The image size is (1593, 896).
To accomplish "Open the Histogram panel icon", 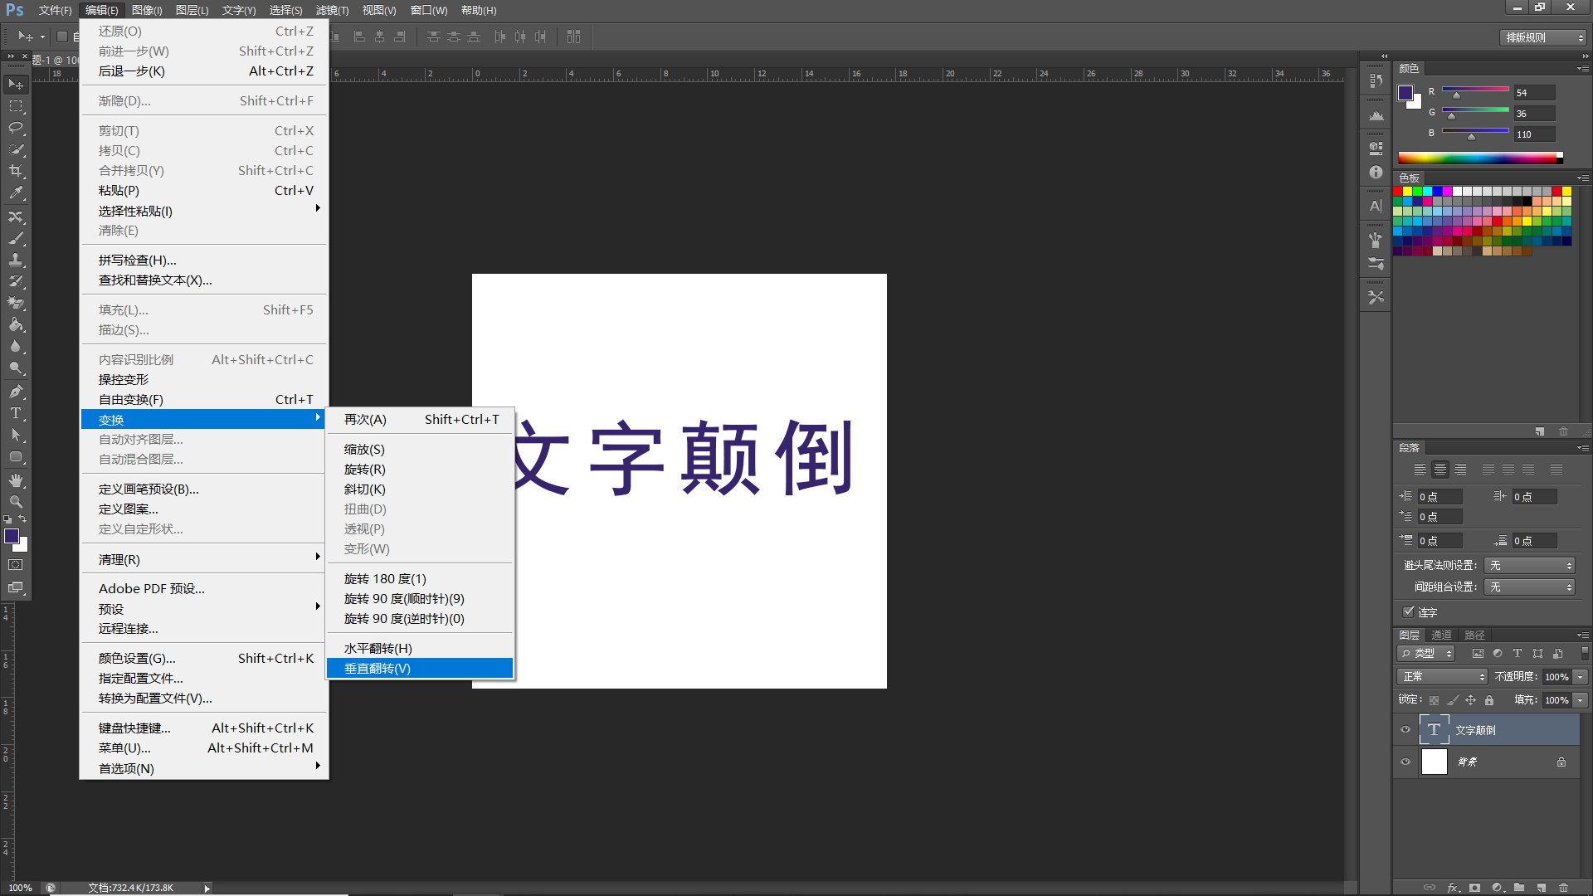I will [x=1376, y=114].
